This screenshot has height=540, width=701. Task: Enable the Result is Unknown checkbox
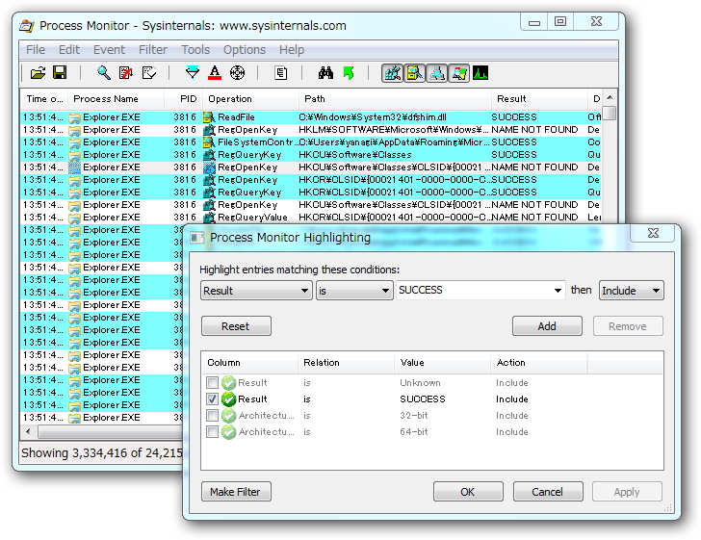pyautogui.click(x=213, y=383)
